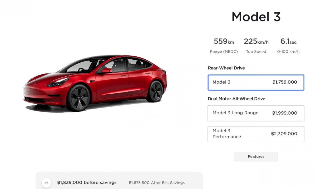Screen dimensions: 316x189
Task: Click the ฿2,309,000 Performance price
Action: coord(283,134)
